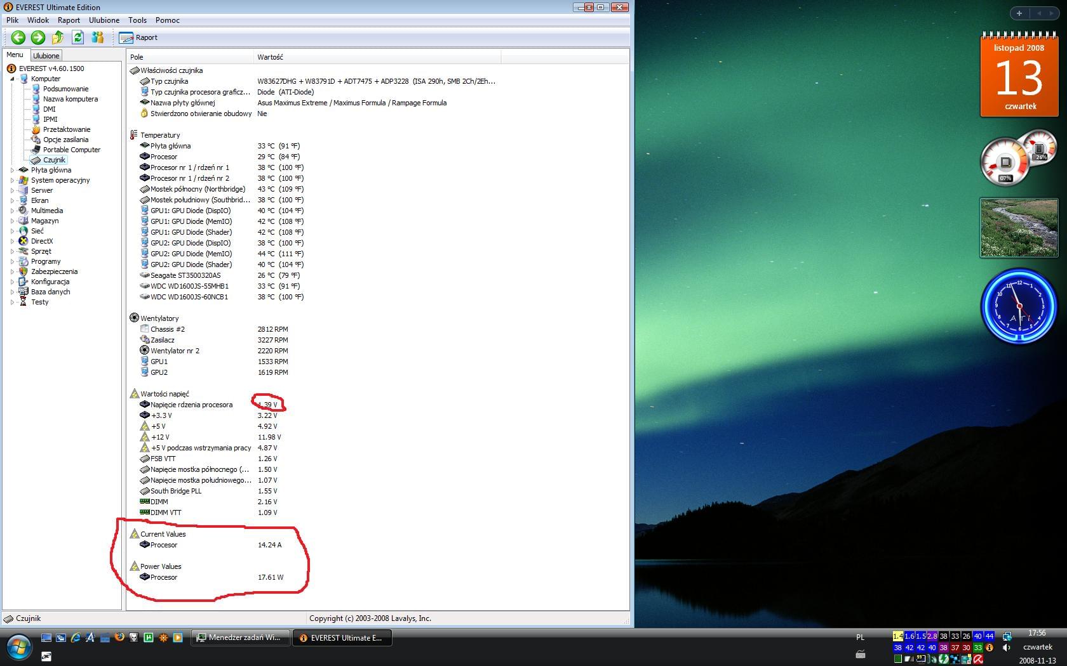
Task: Open the volume speaker tray icon
Action: (1007, 648)
